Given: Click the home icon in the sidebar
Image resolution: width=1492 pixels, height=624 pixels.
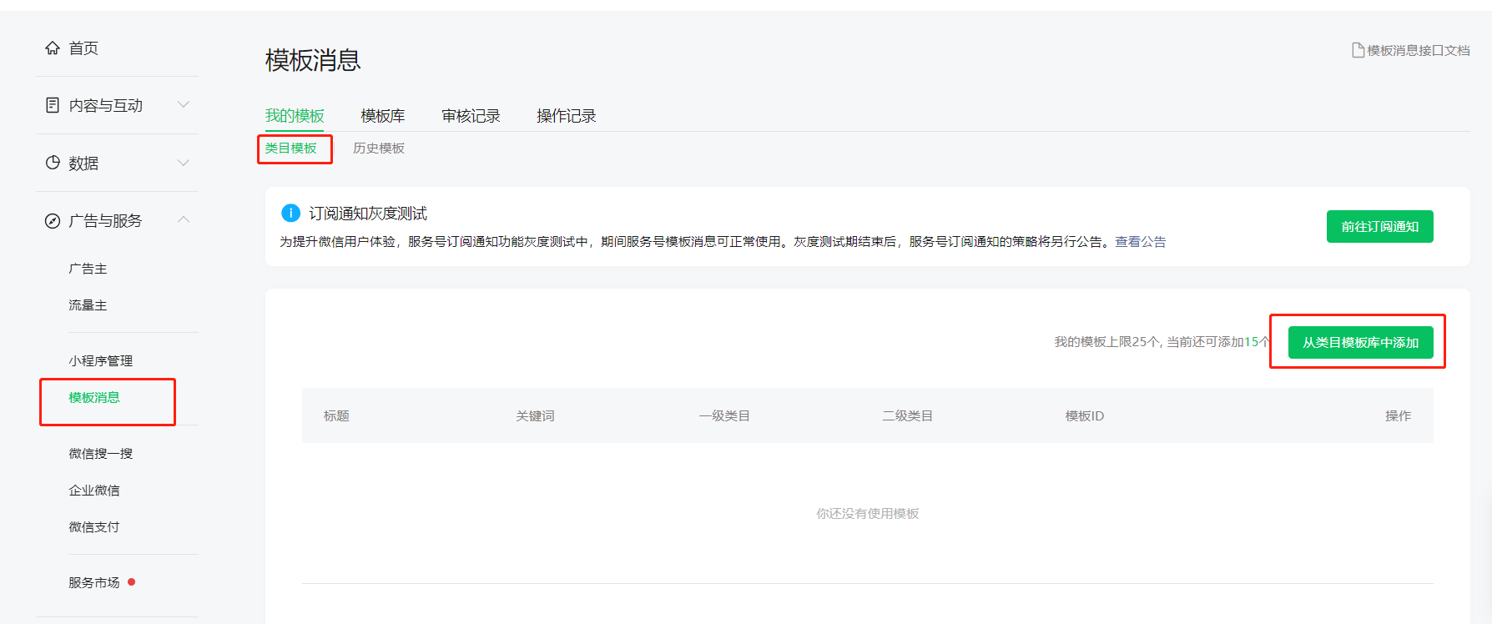Looking at the screenshot, I should (53, 48).
